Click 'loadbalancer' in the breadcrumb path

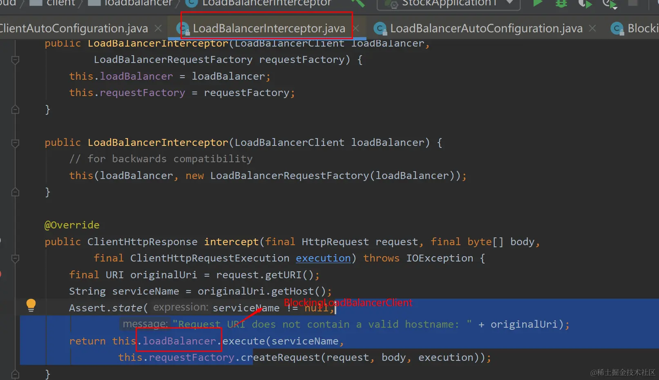[x=139, y=3]
